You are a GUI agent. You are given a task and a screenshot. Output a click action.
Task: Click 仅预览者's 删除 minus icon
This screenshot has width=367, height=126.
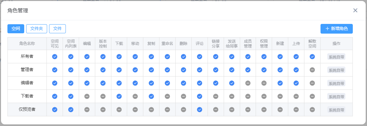pos(183,110)
